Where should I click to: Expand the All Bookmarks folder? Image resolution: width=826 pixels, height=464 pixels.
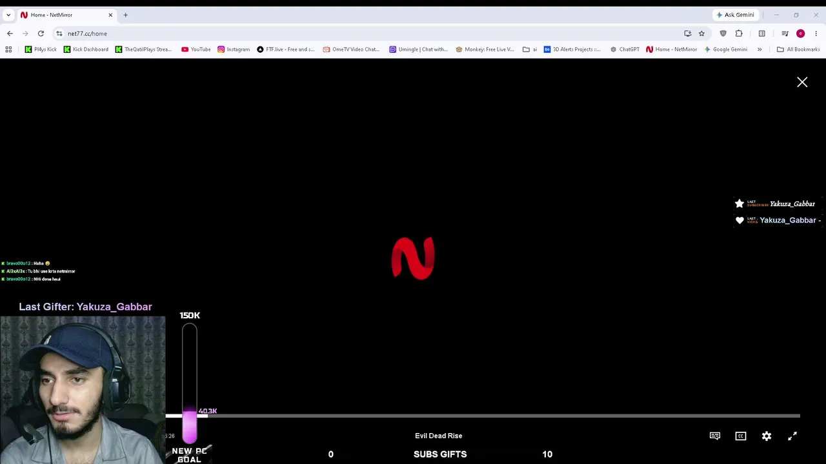[798, 50]
